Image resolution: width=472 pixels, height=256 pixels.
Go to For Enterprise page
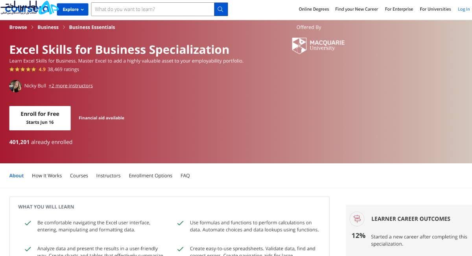(x=399, y=9)
